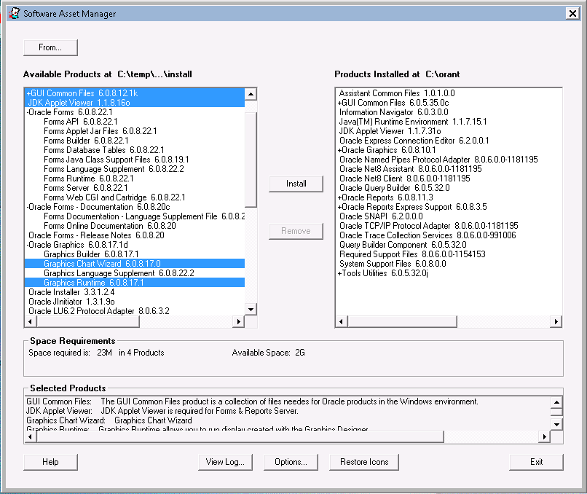
Task: Select JDK Applet Viewer 1.1.8.16o
Action: pos(135,103)
